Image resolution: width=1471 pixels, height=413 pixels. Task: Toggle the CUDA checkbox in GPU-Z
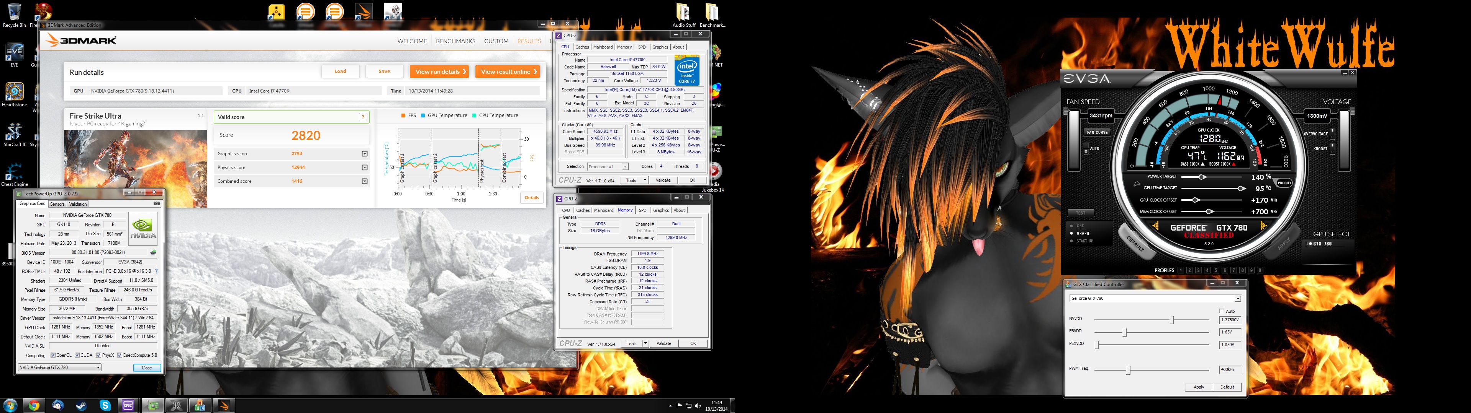(x=77, y=355)
